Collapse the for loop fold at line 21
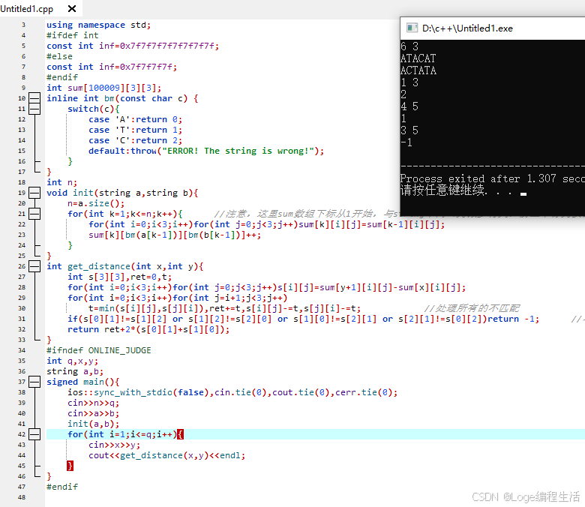The image size is (585, 507). (x=34, y=214)
